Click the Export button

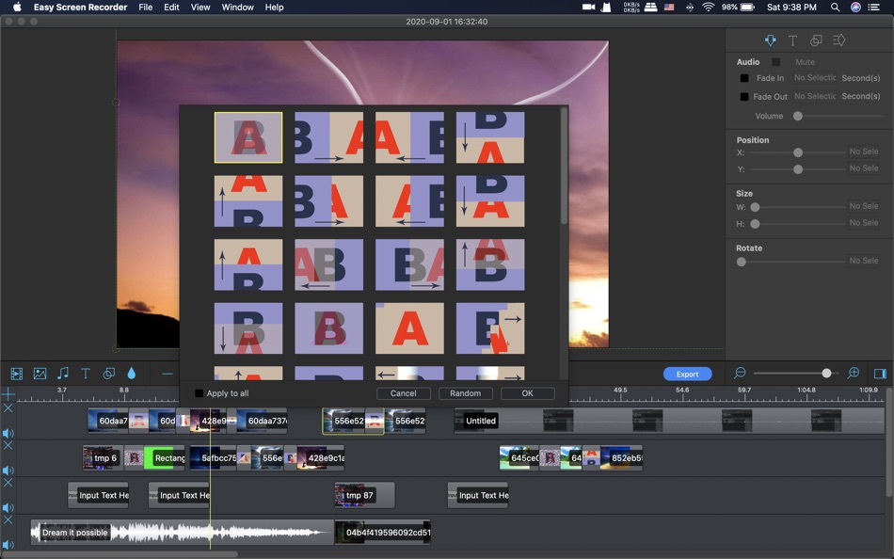[688, 374]
